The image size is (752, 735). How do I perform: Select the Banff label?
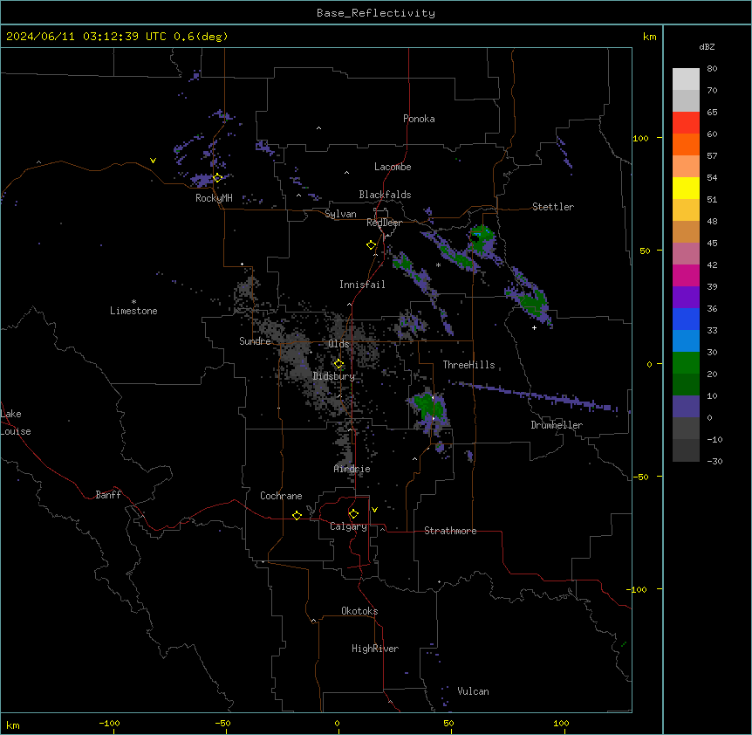tap(108, 495)
